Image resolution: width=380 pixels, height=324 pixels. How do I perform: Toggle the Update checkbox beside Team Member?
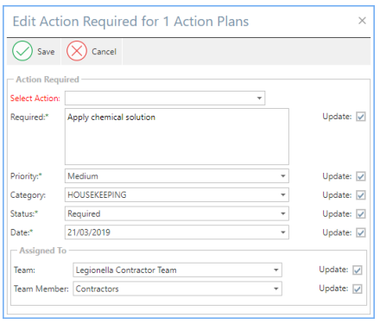pyautogui.click(x=358, y=289)
